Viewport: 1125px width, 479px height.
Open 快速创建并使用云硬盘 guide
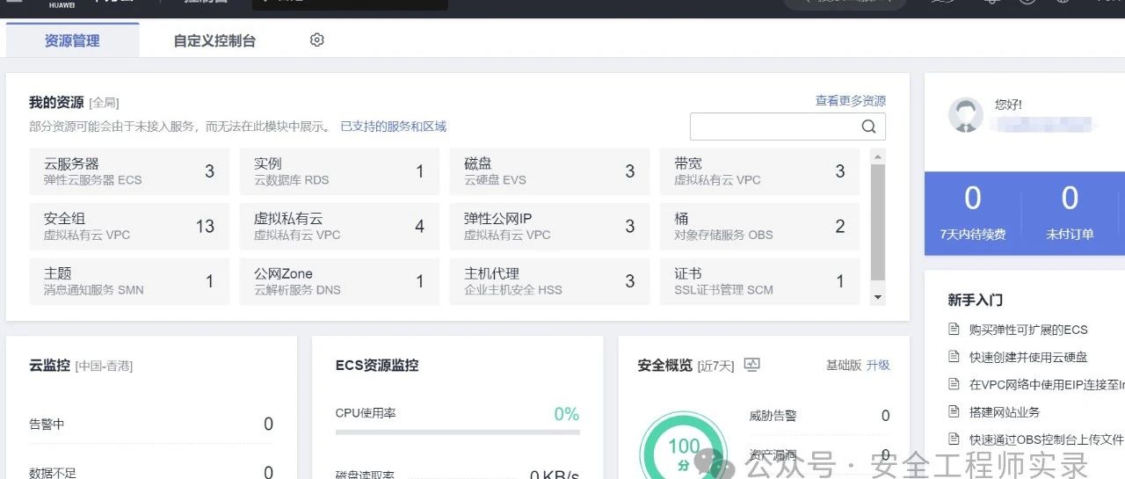click(x=1028, y=357)
